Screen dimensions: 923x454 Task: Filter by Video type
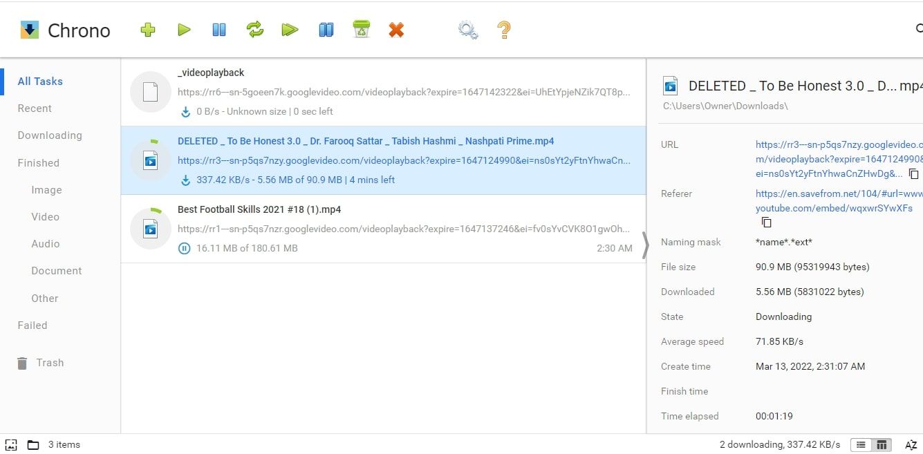(x=45, y=217)
